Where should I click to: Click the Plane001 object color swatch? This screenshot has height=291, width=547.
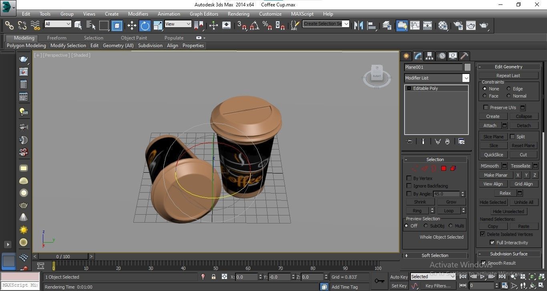467,67
